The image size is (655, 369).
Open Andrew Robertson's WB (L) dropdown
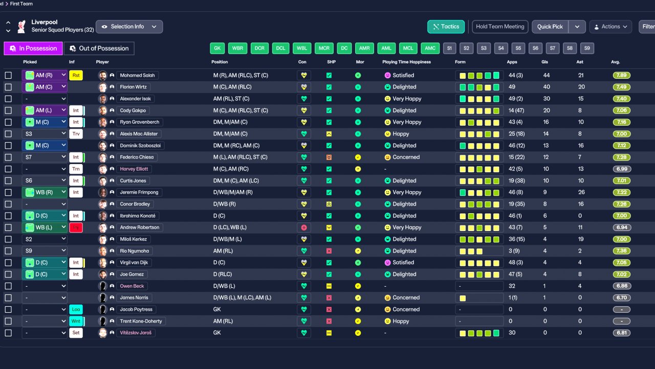coord(45,227)
